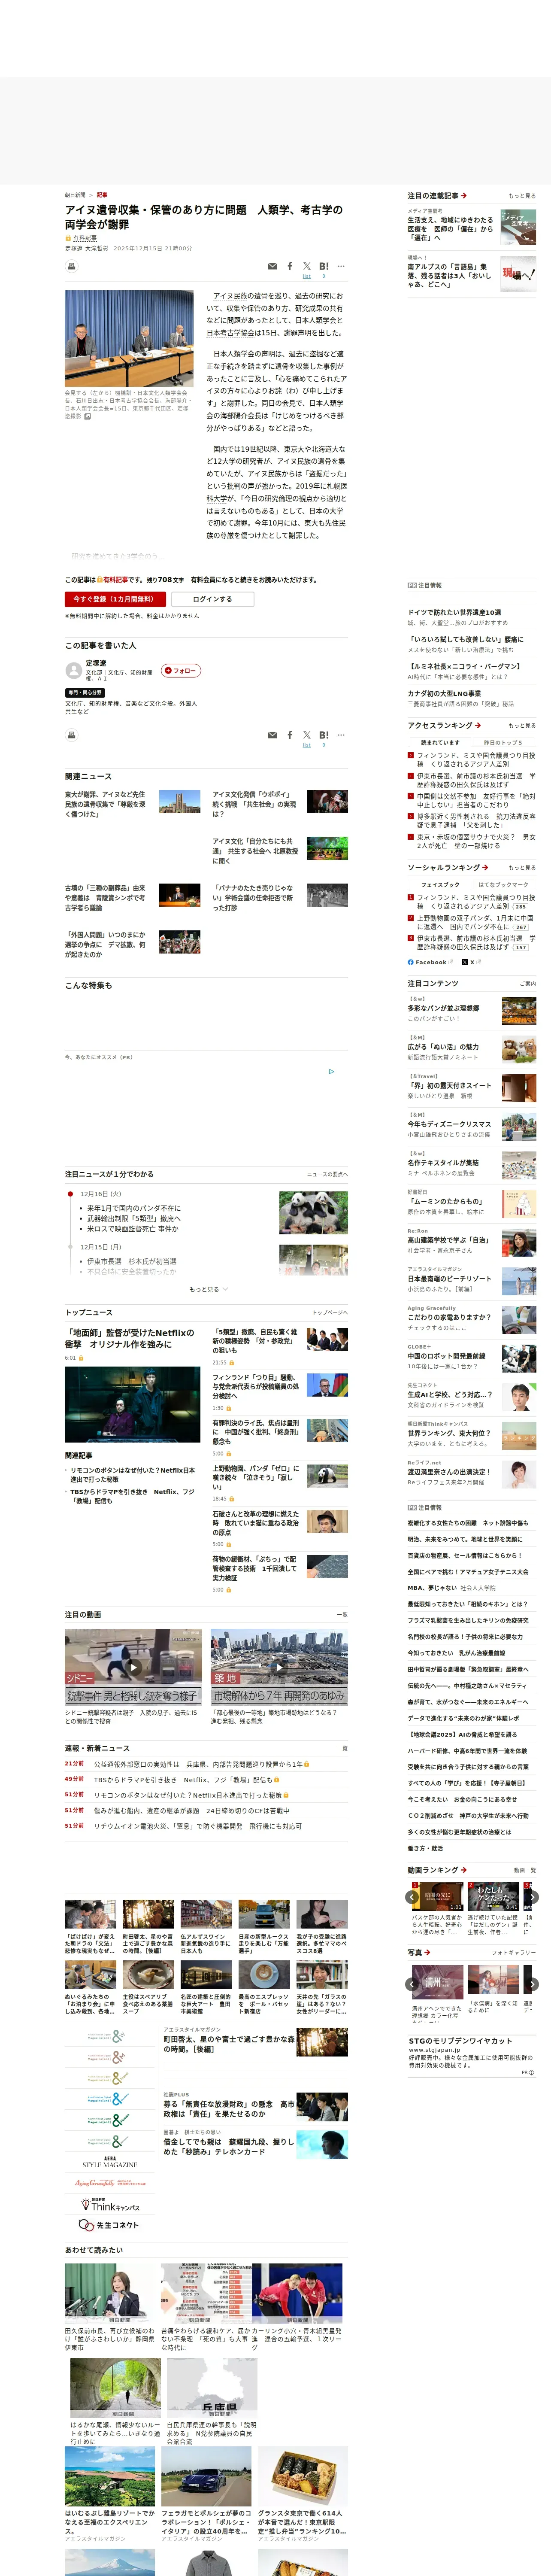Screen dimensions: 551x2576
Task: Click red arrow next to 写真 heading
Action: pyautogui.click(x=427, y=1952)
